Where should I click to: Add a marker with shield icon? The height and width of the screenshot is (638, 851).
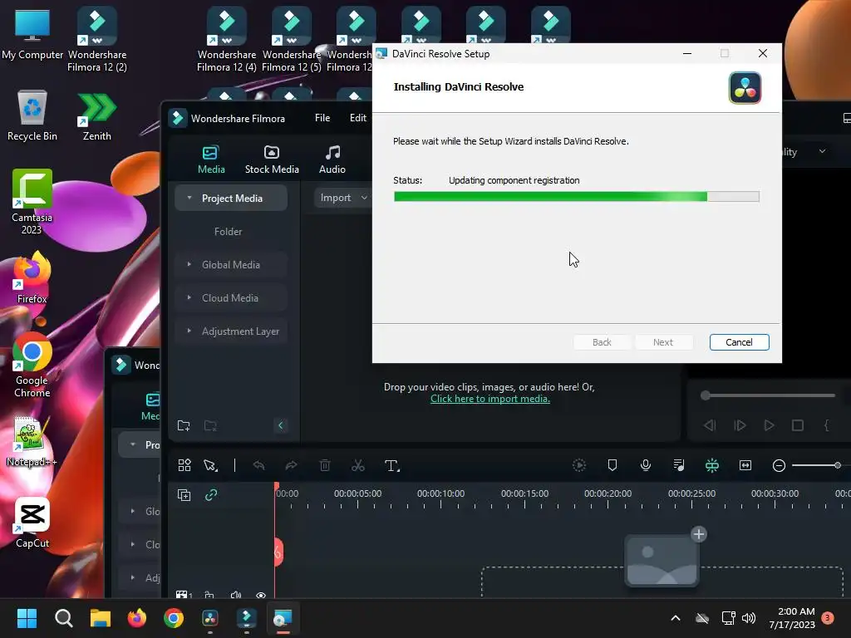click(x=612, y=465)
